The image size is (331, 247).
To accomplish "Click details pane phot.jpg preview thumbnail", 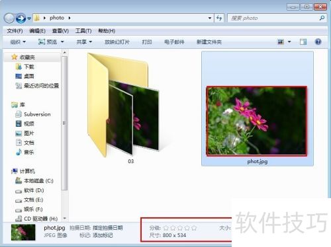I will 23,232.
